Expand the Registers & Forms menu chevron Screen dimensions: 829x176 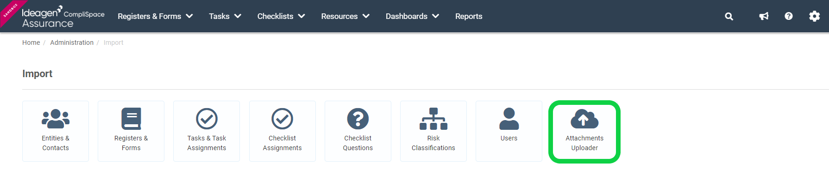(x=189, y=16)
